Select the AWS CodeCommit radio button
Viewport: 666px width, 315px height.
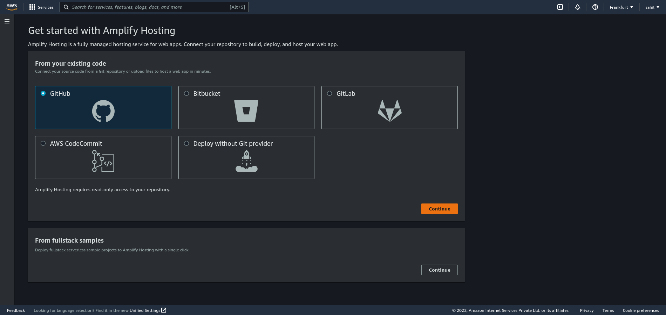[x=43, y=143]
